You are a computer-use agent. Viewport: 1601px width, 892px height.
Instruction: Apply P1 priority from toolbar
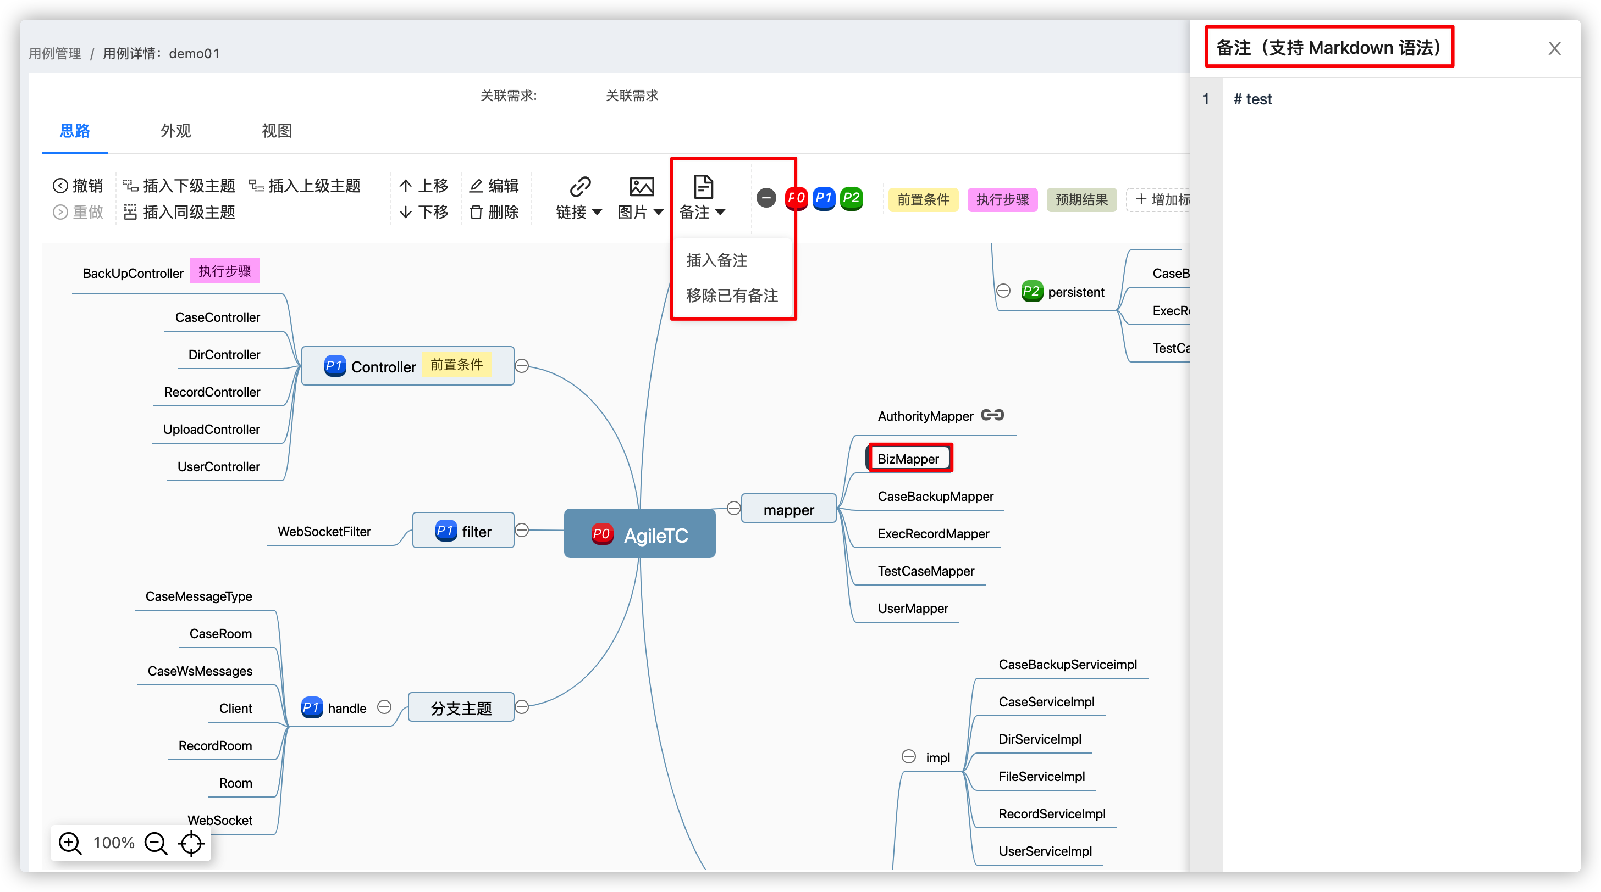coord(824,198)
